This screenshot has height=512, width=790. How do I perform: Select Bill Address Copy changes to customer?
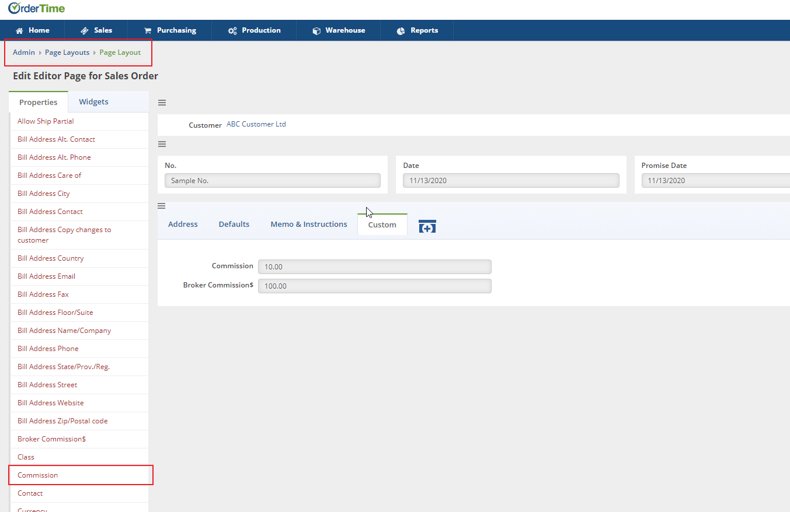pyautogui.click(x=79, y=235)
